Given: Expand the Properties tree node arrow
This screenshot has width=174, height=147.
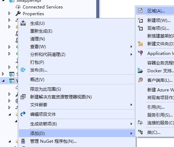Looking at the screenshot, I should (9, 13).
